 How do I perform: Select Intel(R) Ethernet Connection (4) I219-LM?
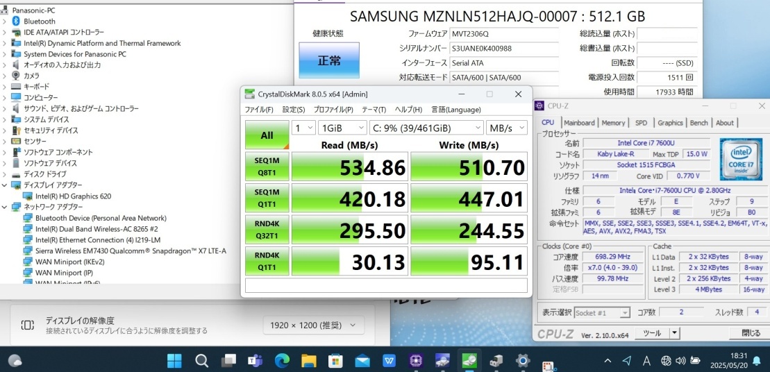pyautogui.click(x=98, y=240)
